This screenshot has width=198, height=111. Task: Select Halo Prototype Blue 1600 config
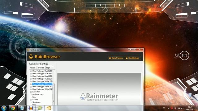42,76
